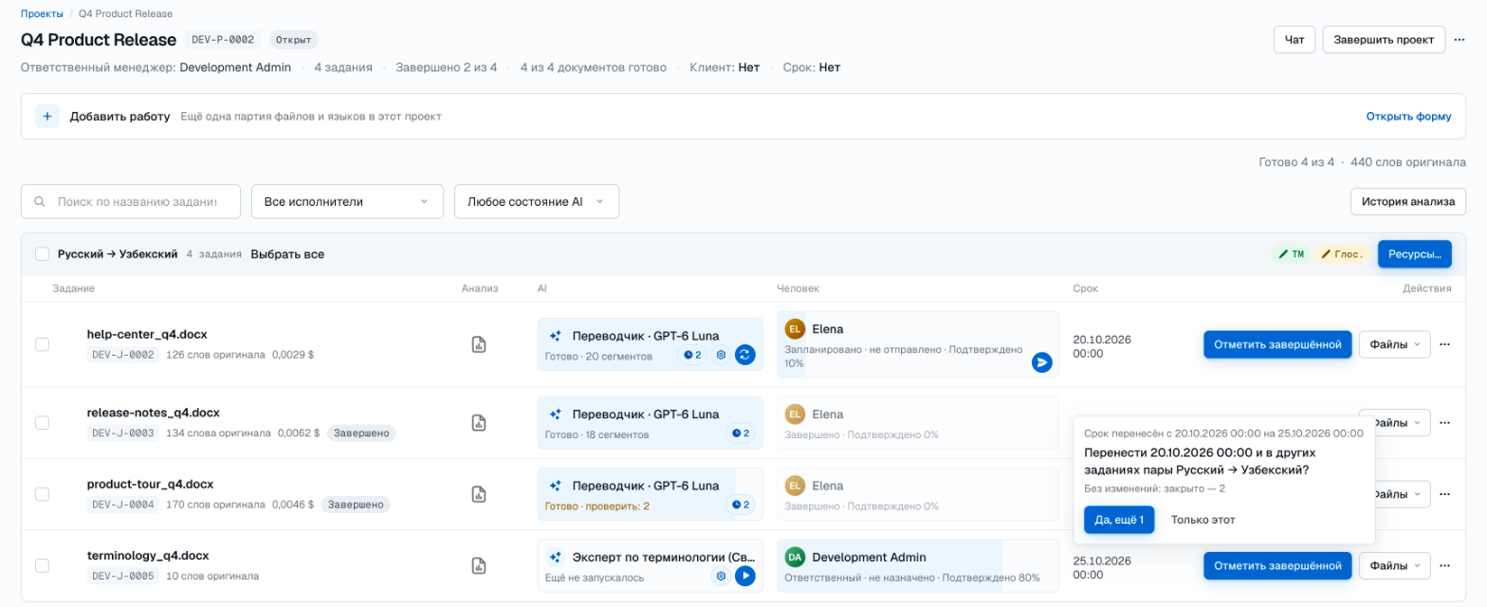Open AI settings gear in terminology row
This screenshot has width=1487, height=607.
(x=721, y=576)
